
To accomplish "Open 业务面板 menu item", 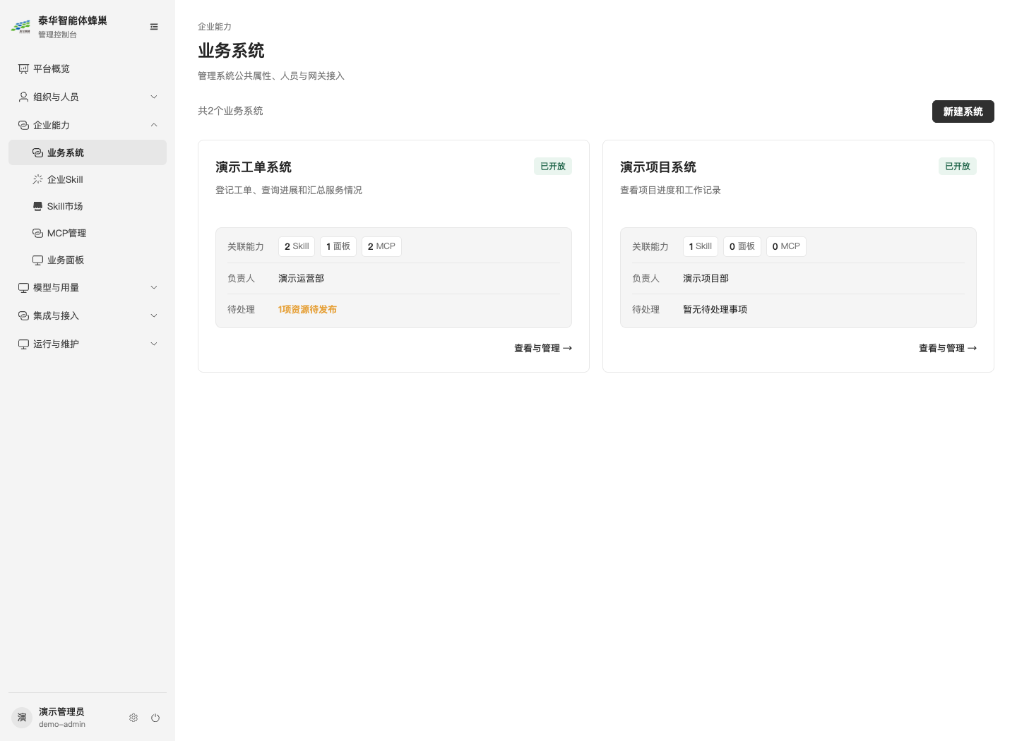I will pos(88,260).
